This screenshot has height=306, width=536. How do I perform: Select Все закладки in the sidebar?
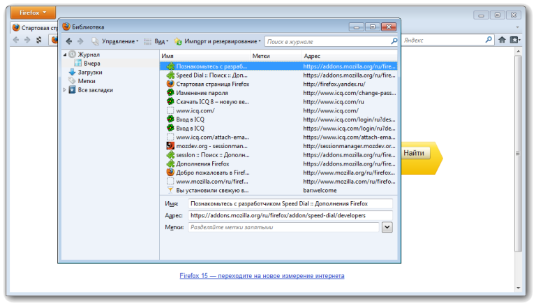coord(96,90)
